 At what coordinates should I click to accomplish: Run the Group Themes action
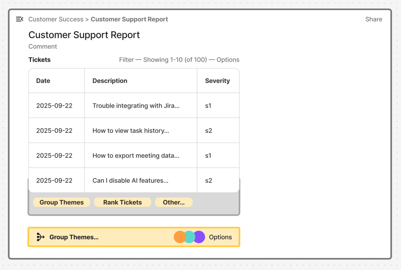(61, 202)
